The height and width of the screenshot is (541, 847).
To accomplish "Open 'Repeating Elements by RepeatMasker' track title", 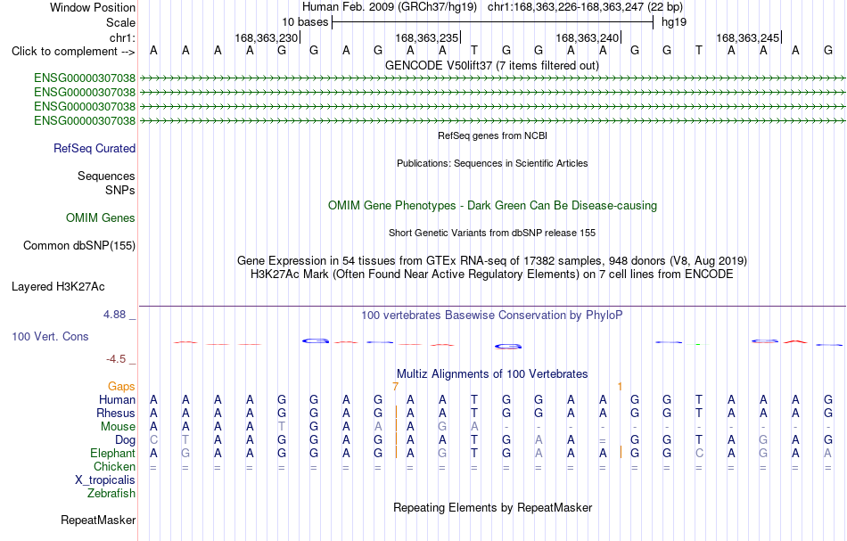I will point(493,507).
